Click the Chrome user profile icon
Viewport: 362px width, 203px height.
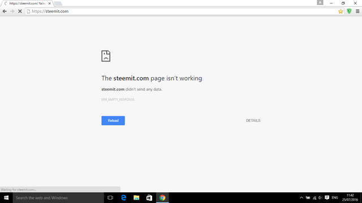click(x=320, y=2)
